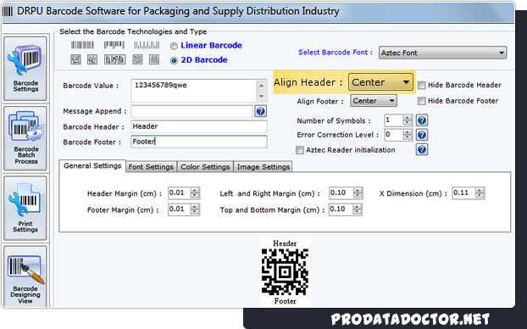The height and width of the screenshot is (329, 527).
Task: Open the Barcode Batch Process panel
Action: [25, 138]
